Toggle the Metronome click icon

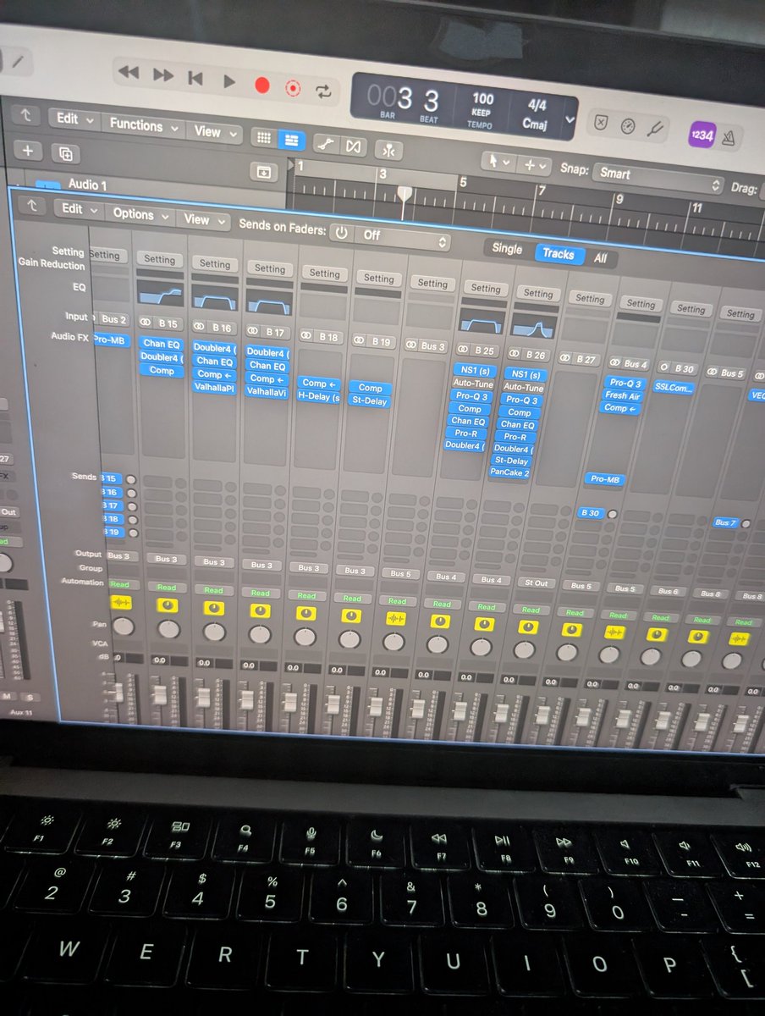click(729, 137)
